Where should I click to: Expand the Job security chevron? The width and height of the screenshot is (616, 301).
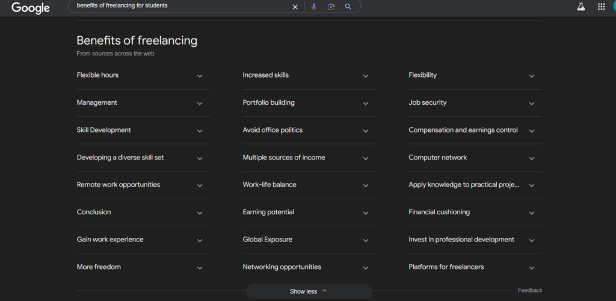[532, 104]
